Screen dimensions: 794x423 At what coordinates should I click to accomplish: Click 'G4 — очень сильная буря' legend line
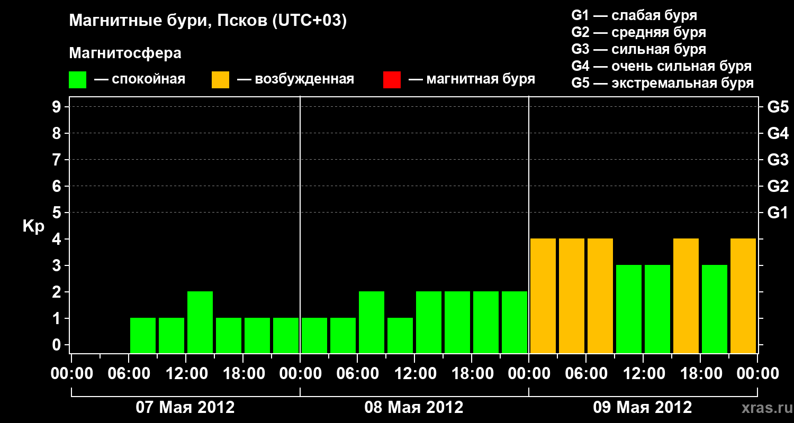661,66
